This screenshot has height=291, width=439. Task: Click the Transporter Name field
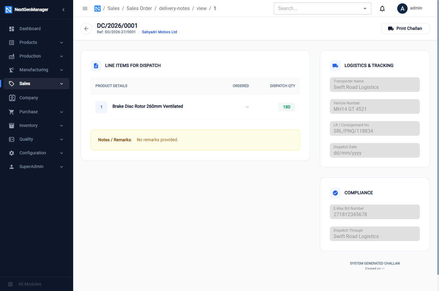coord(375,85)
